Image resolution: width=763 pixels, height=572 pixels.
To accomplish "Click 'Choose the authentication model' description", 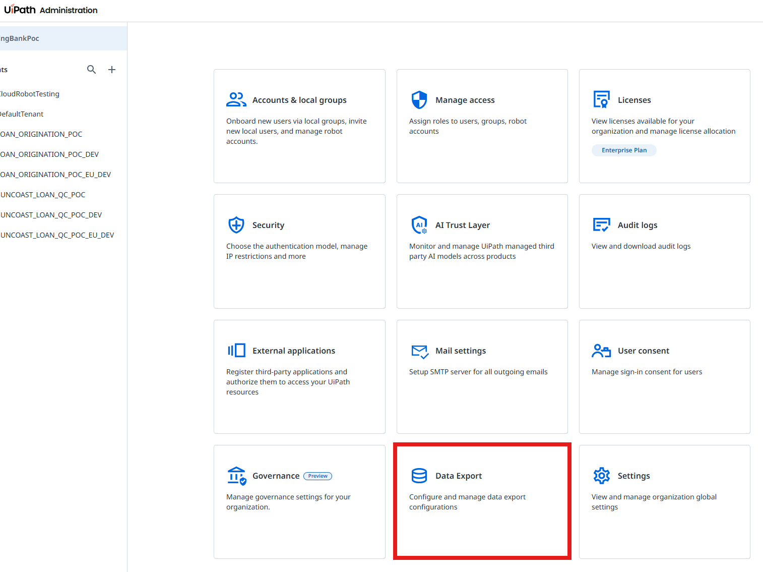I will [x=297, y=251].
